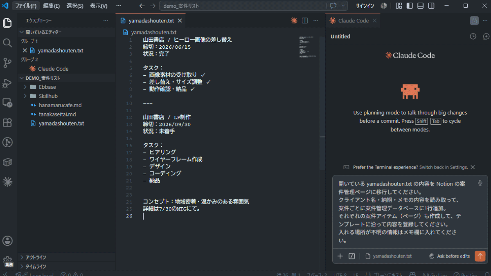Image resolution: width=491 pixels, height=276 pixels.
Task: Open tanakaseitai.md in file tree
Action: (57, 114)
